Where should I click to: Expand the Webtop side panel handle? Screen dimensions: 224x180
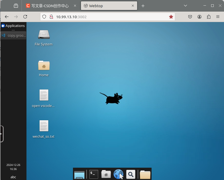2,134
